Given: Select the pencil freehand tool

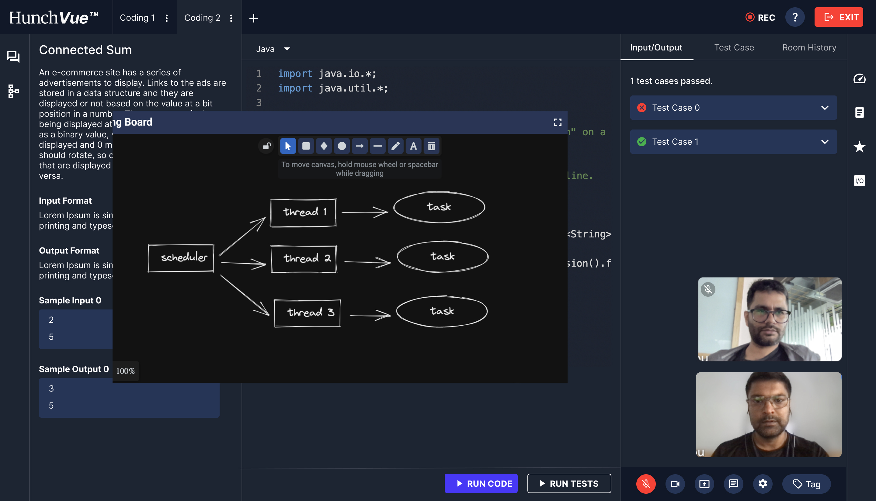Looking at the screenshot, I should point(395,146).
